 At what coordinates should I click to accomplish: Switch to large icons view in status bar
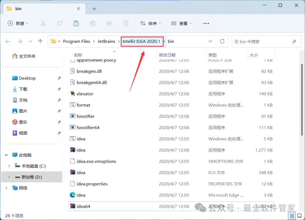click(300, 216)
